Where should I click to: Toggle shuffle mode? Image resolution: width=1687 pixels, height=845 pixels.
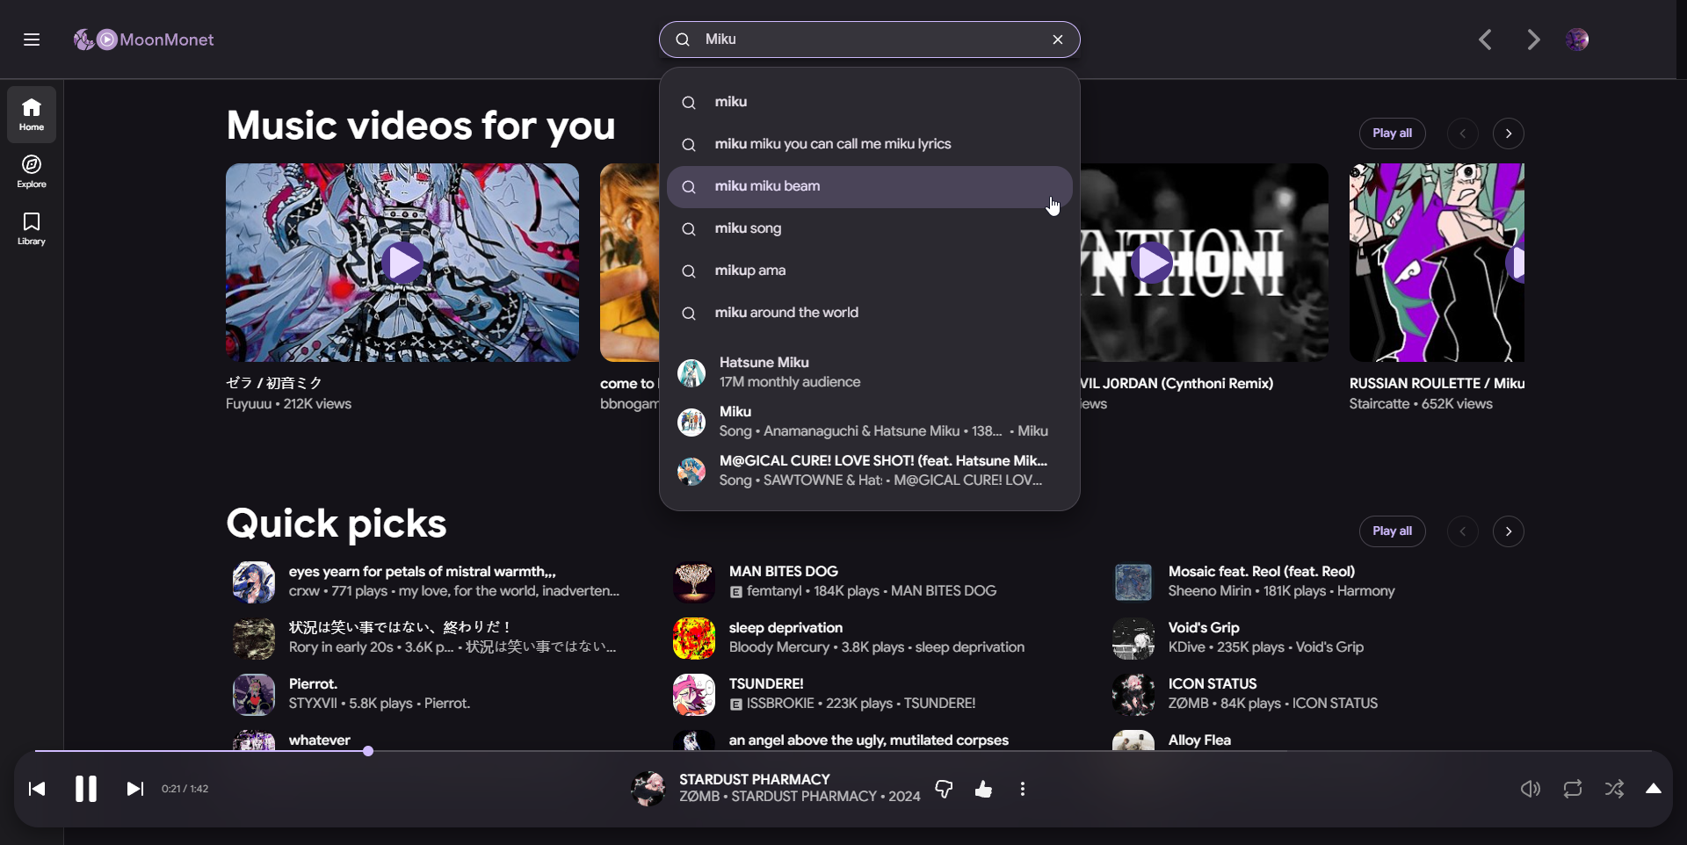click(1614, 789)
